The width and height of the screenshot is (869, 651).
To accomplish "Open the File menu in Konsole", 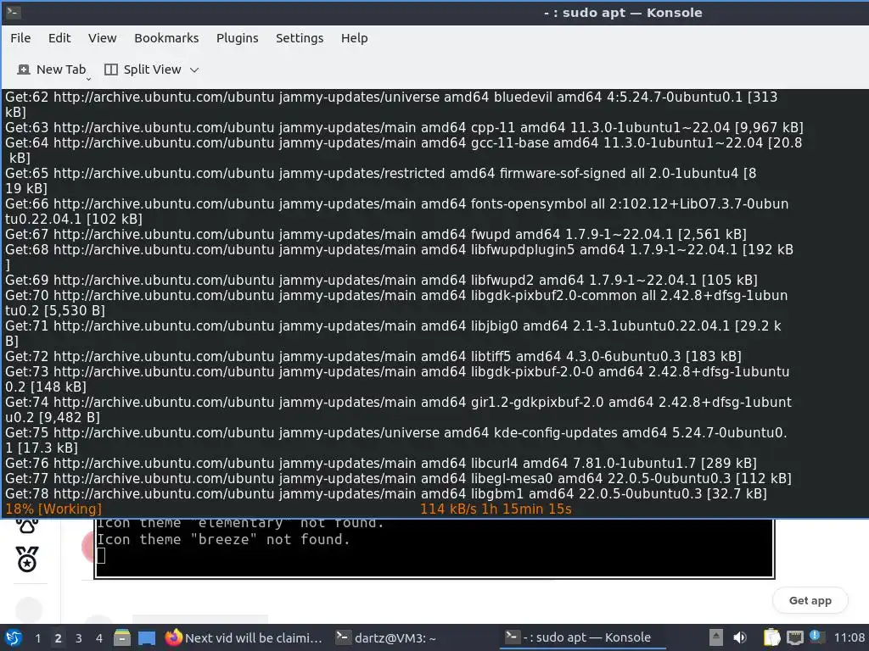I will click(x=20, y=38).
